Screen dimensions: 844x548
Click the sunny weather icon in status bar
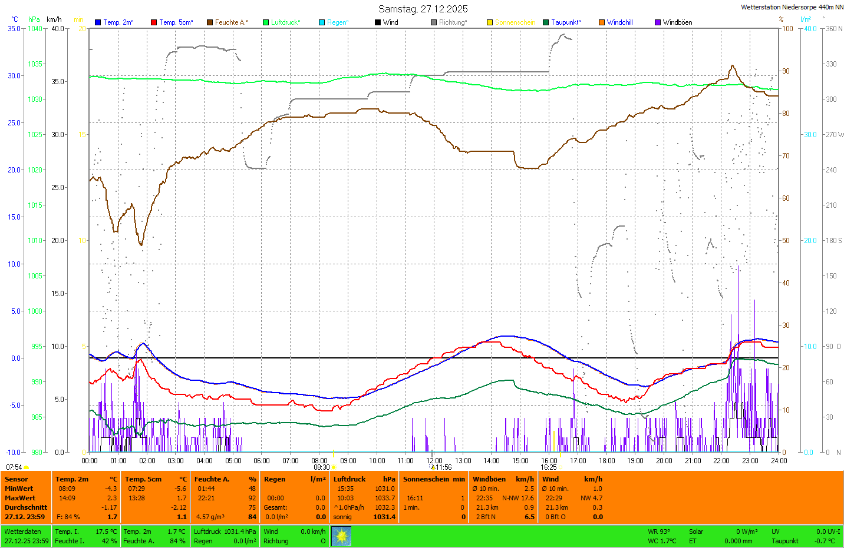[x=341, y=536]
